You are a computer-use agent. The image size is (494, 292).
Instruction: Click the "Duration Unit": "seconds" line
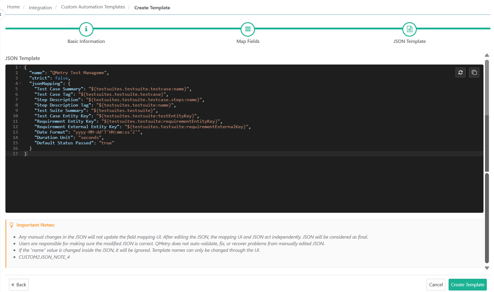(69, 137)
